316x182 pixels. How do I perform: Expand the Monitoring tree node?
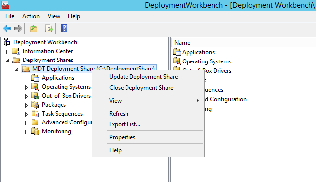[x=26, y=132]
